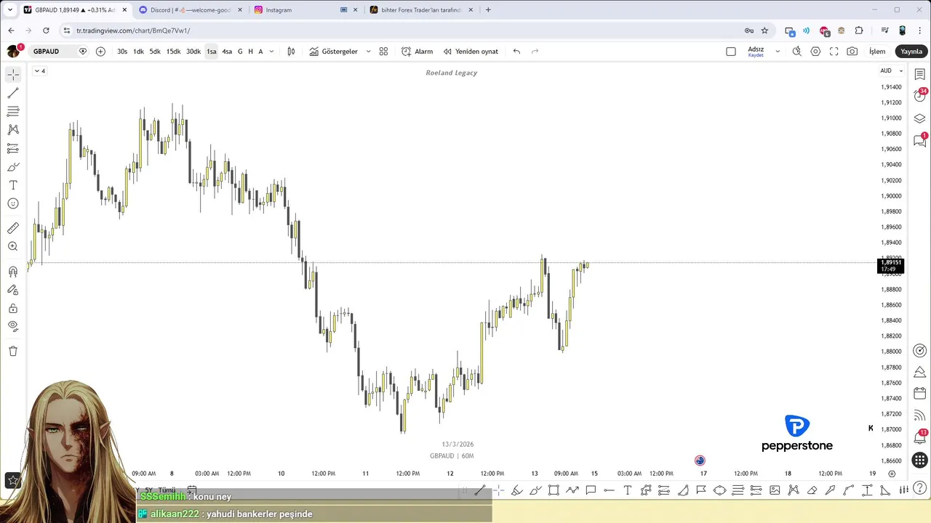Open a new browser tab with the plus
This screenshot has height=523, width=931.
click(488, 10)
